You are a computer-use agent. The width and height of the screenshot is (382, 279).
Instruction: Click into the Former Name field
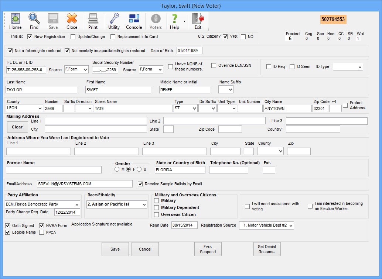pos(54,170)
